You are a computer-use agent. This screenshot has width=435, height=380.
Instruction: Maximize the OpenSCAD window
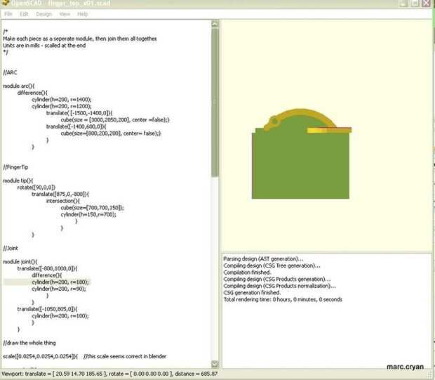point(415,3)
